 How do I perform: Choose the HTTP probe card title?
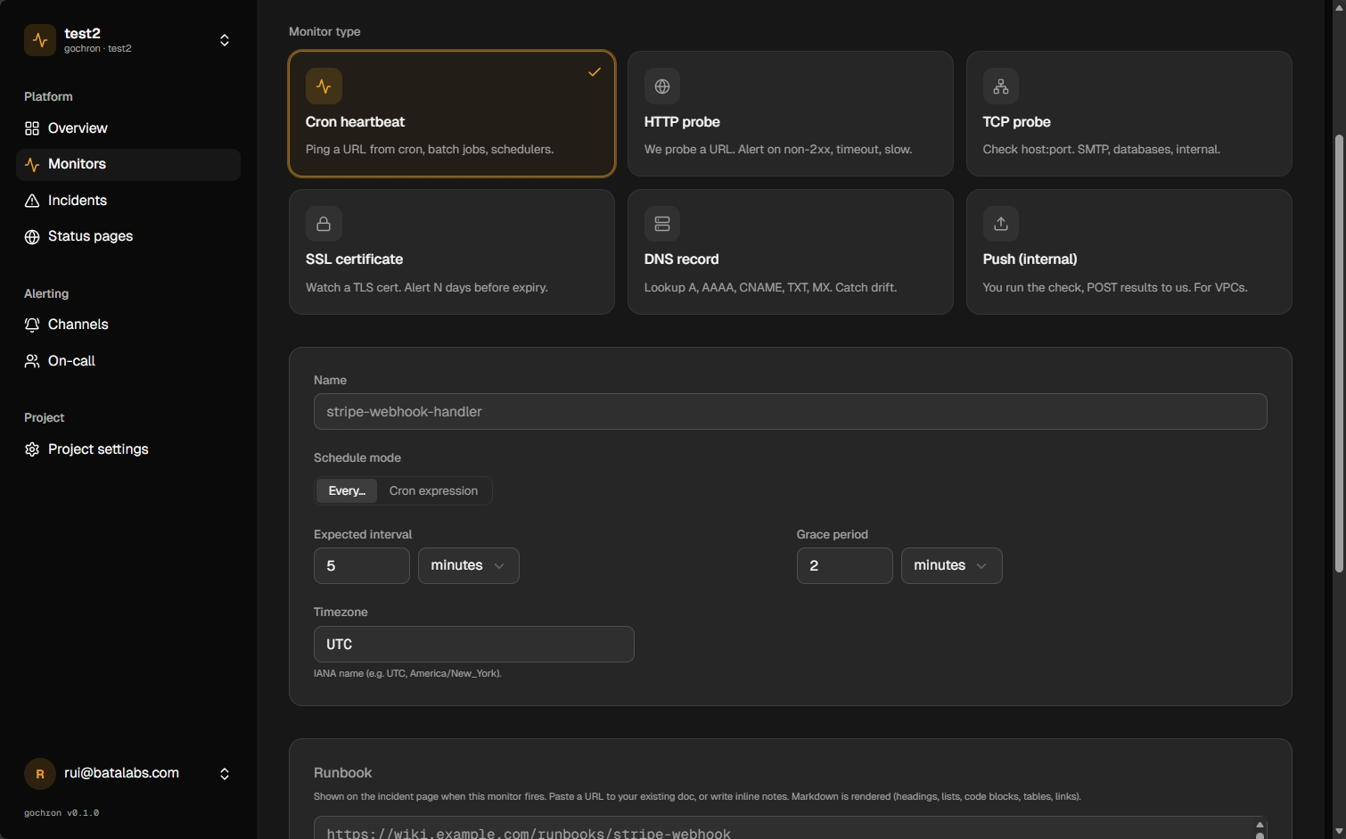(682, 122)
